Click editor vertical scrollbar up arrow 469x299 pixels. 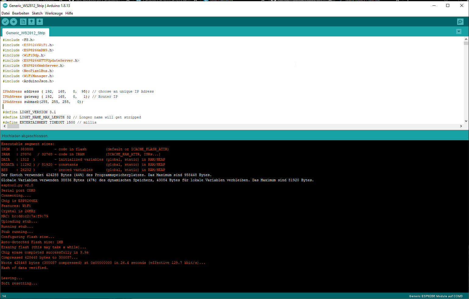(466, 39)
